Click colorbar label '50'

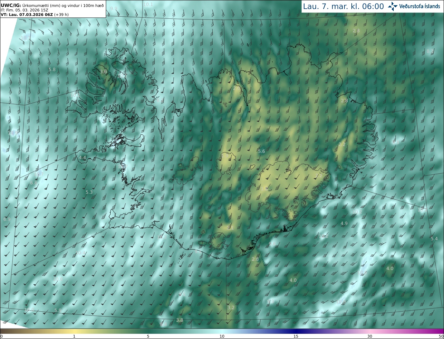441,336
